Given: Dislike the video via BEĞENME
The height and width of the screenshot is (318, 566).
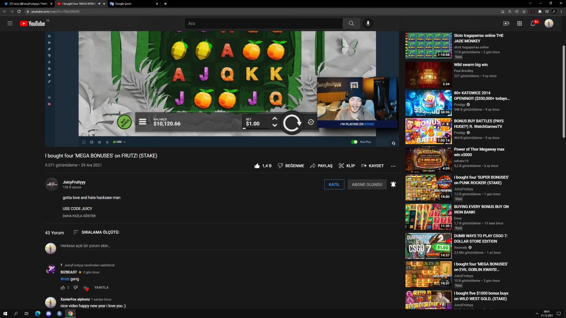Looking at the screenshot, I should [291, 166].
